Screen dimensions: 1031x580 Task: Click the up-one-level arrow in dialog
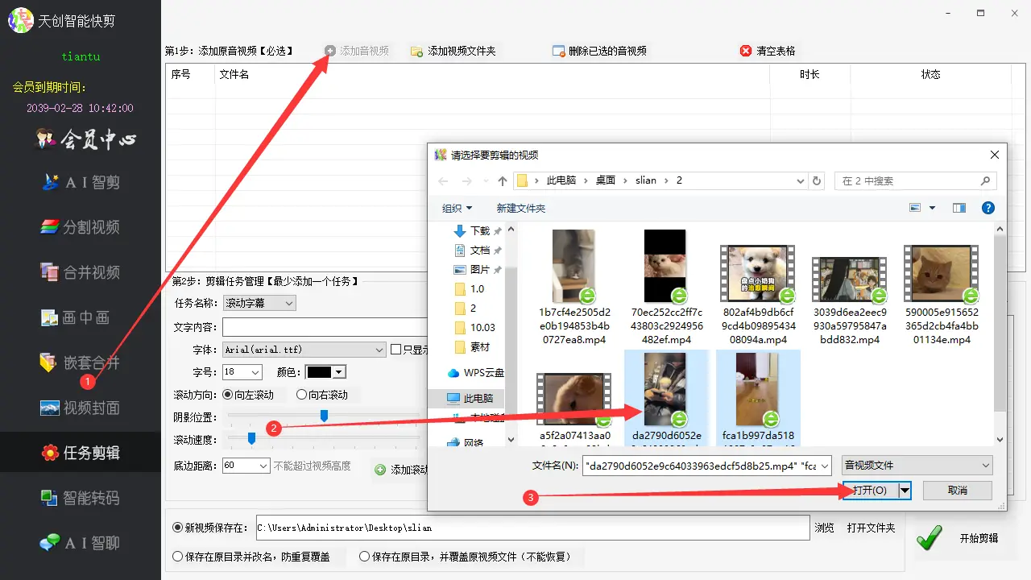(x=503, y=181)
